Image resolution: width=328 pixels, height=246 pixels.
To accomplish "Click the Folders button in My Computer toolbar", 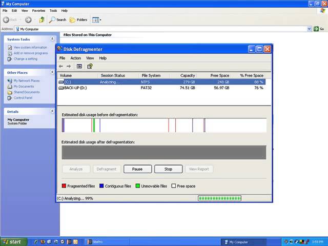I will click(78, 19).
